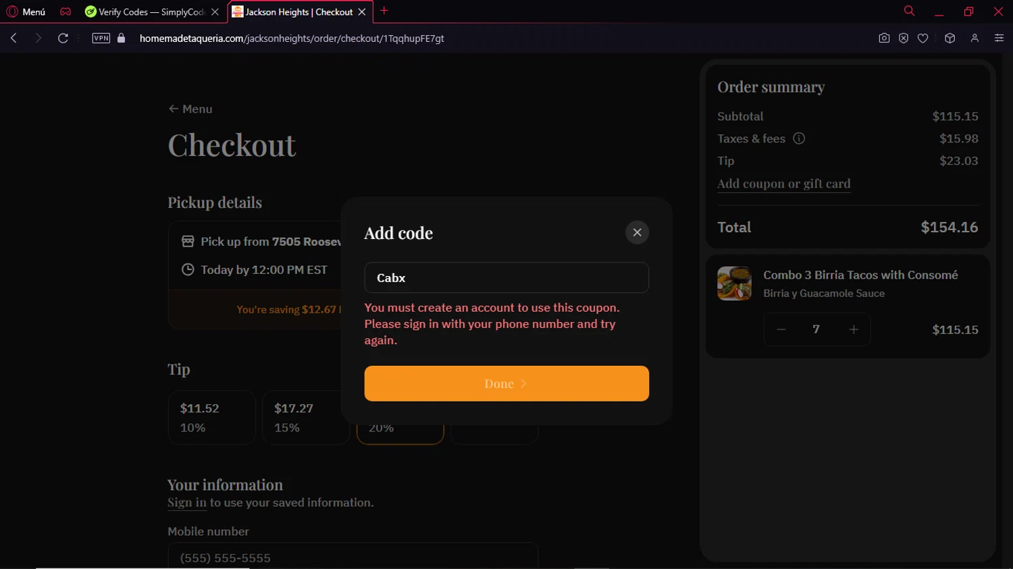Add page to bookmarks heart icon
Screen dimensions: 1013x569
pyautogui.click(x=923, y=38)
